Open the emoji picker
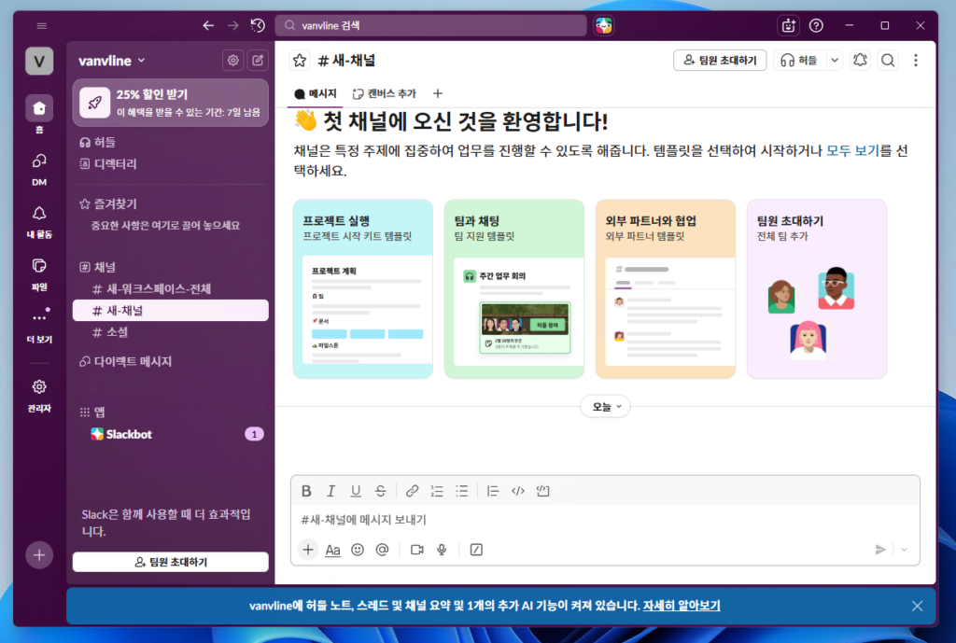 point(357,550)
